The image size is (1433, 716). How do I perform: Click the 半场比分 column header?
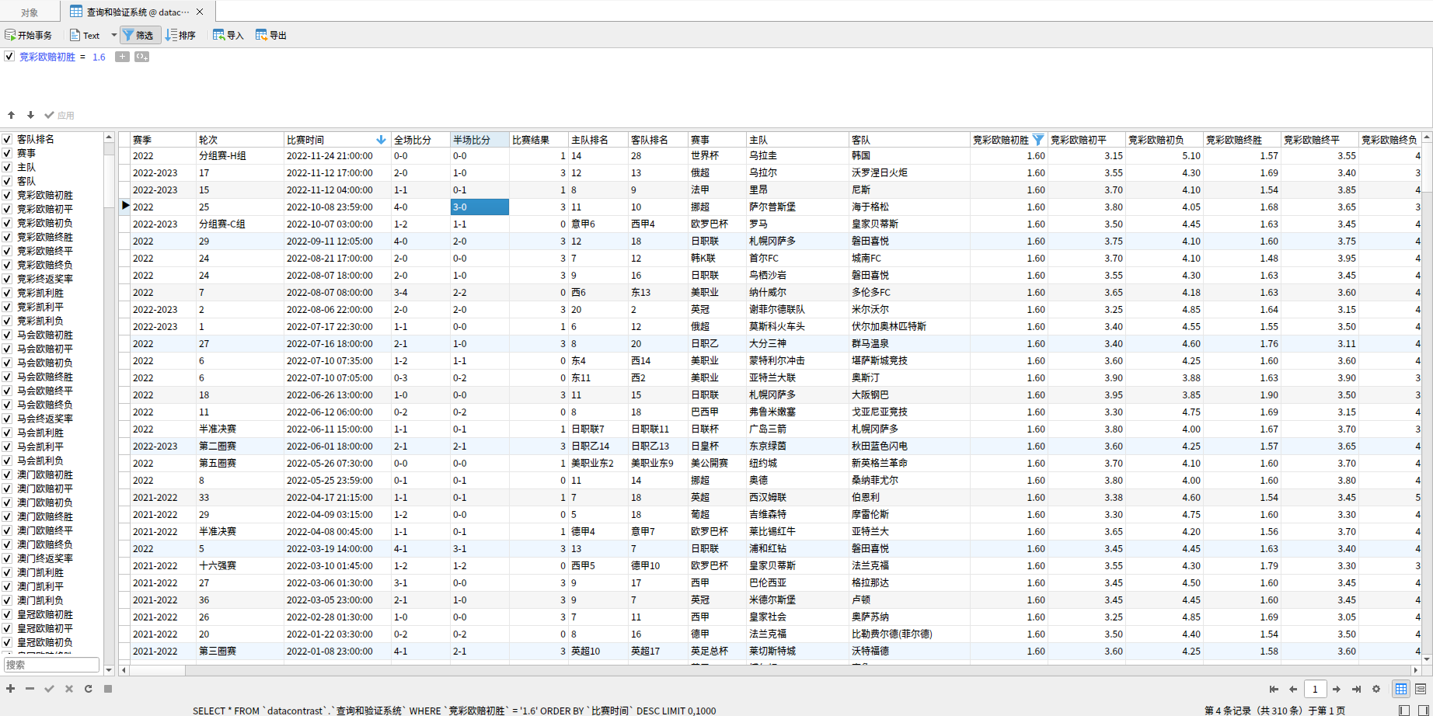coord(479,140)
